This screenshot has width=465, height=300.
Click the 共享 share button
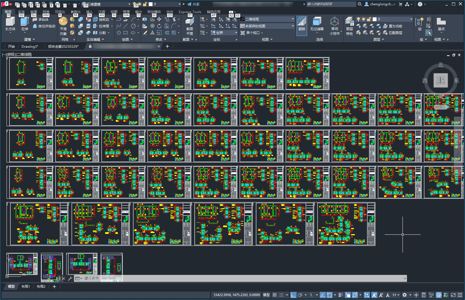[x=193, y=4]
